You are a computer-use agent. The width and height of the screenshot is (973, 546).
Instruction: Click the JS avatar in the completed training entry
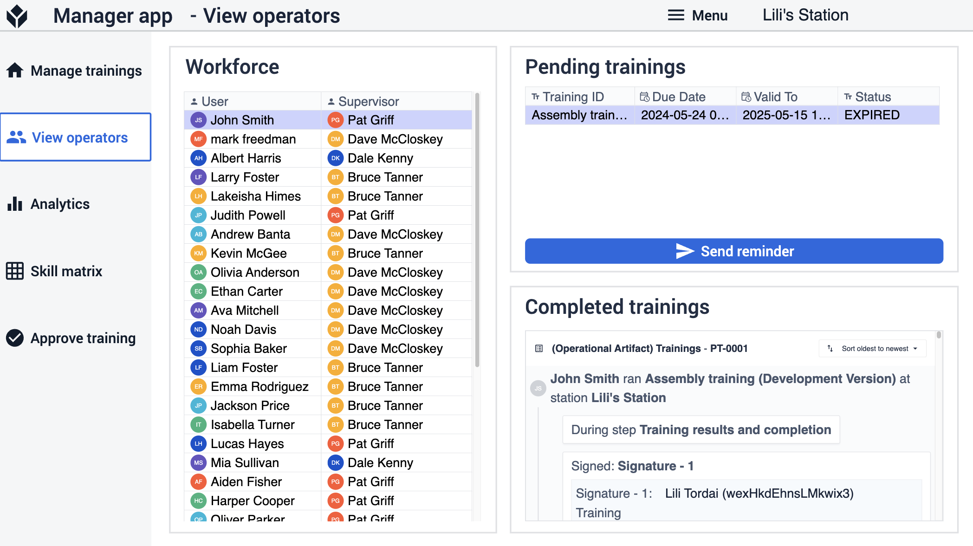(x=538, y=388)
